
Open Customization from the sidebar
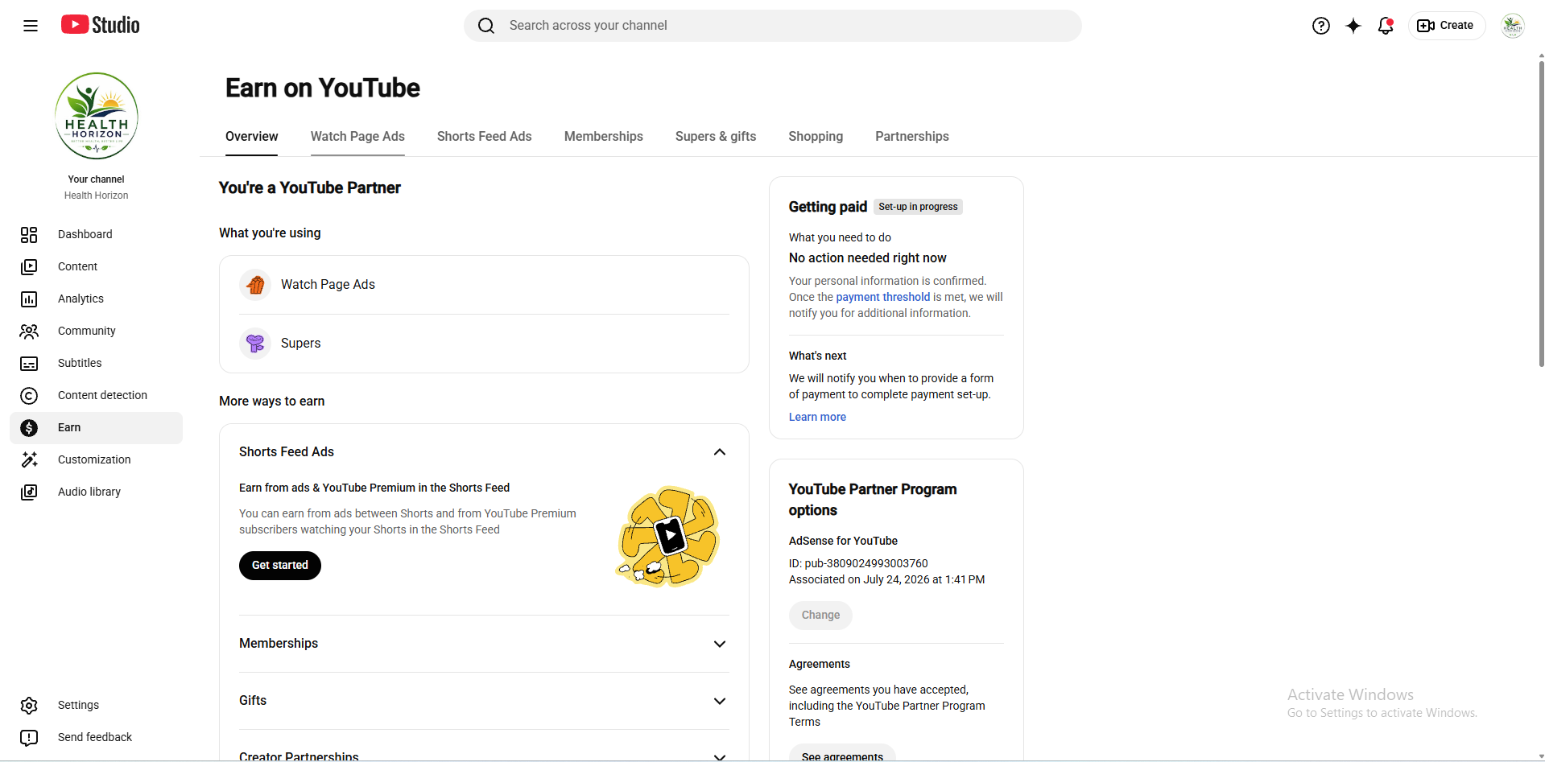click(x=97, y=459)
